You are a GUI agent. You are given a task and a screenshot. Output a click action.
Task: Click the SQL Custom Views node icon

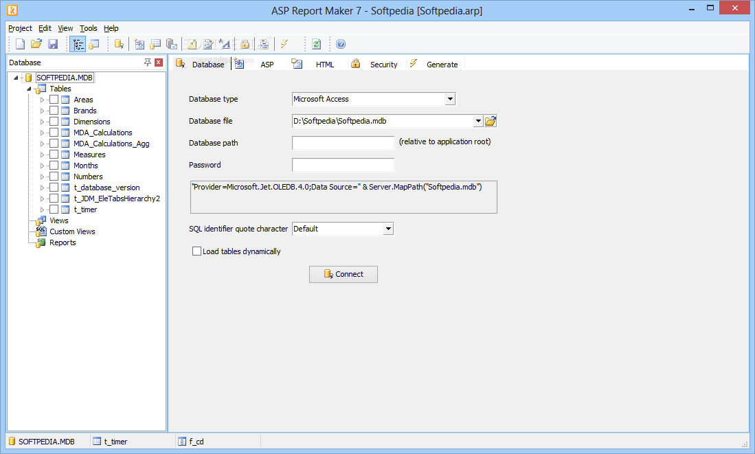pos(41,231)
